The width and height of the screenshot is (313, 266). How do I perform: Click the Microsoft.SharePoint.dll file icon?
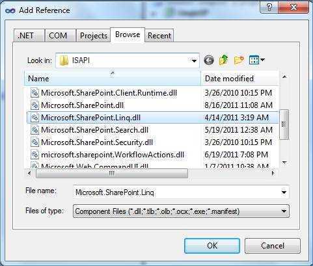click(x=34, y=105)
